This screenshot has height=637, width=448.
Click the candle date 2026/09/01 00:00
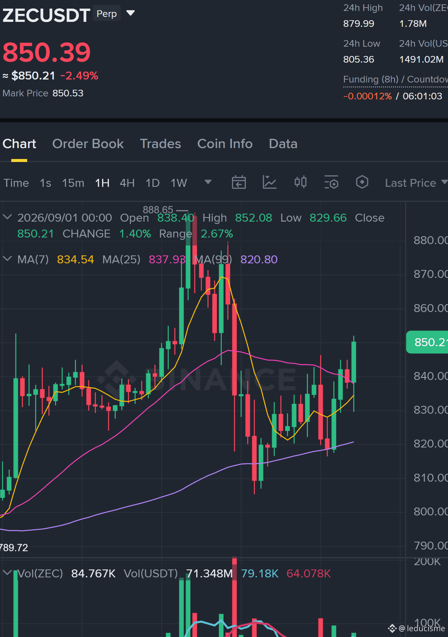(x=65, y=218)
